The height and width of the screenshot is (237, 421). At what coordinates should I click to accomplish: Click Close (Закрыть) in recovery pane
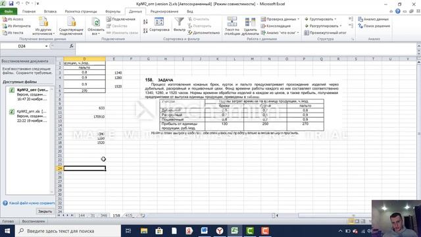point(45,211)
